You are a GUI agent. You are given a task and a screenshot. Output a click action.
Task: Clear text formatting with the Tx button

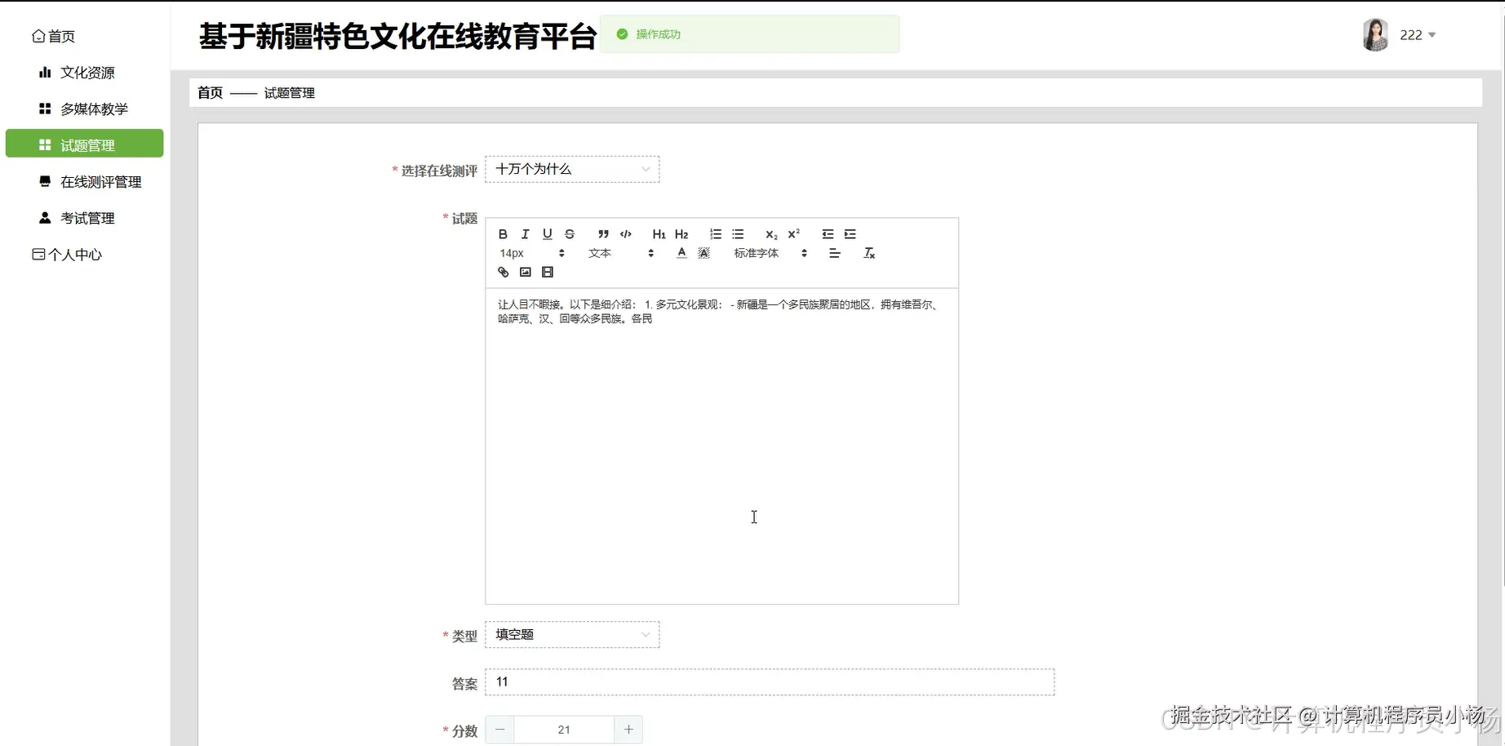(x=868, y=253)
